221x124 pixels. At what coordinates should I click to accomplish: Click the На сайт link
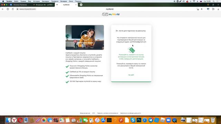pos(131,75)
